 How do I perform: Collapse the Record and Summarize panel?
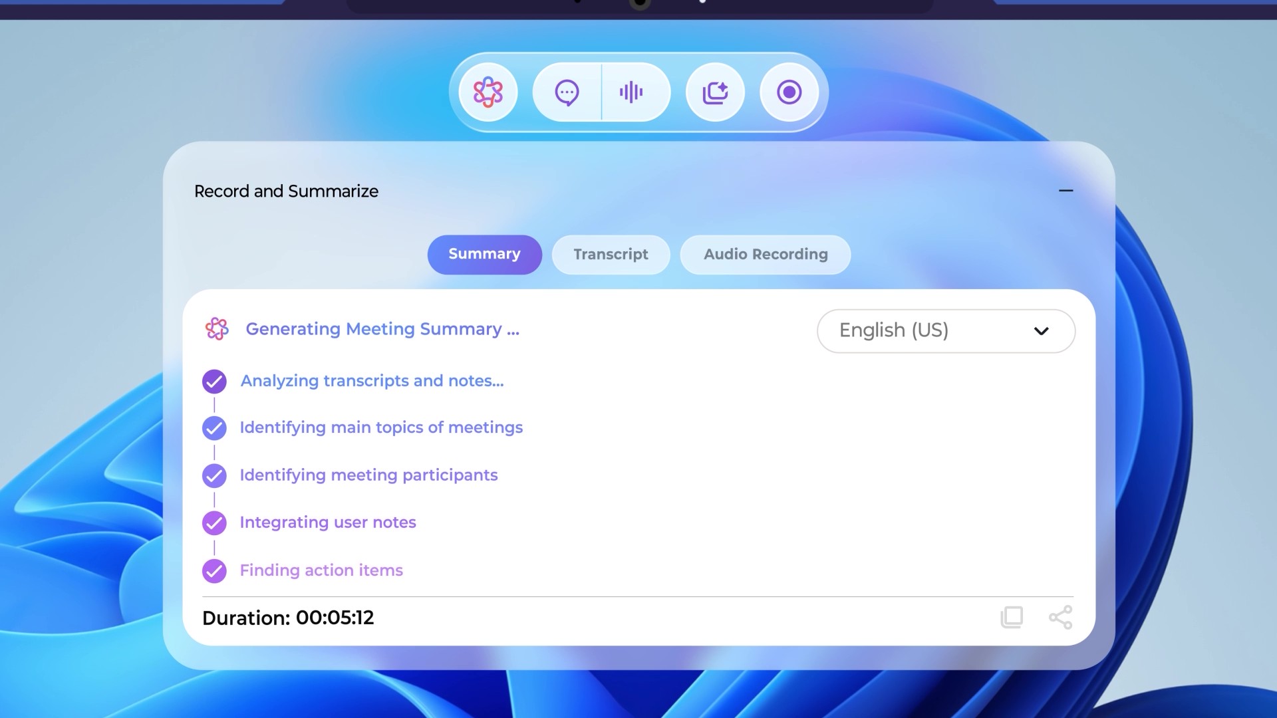point(1065,191)
